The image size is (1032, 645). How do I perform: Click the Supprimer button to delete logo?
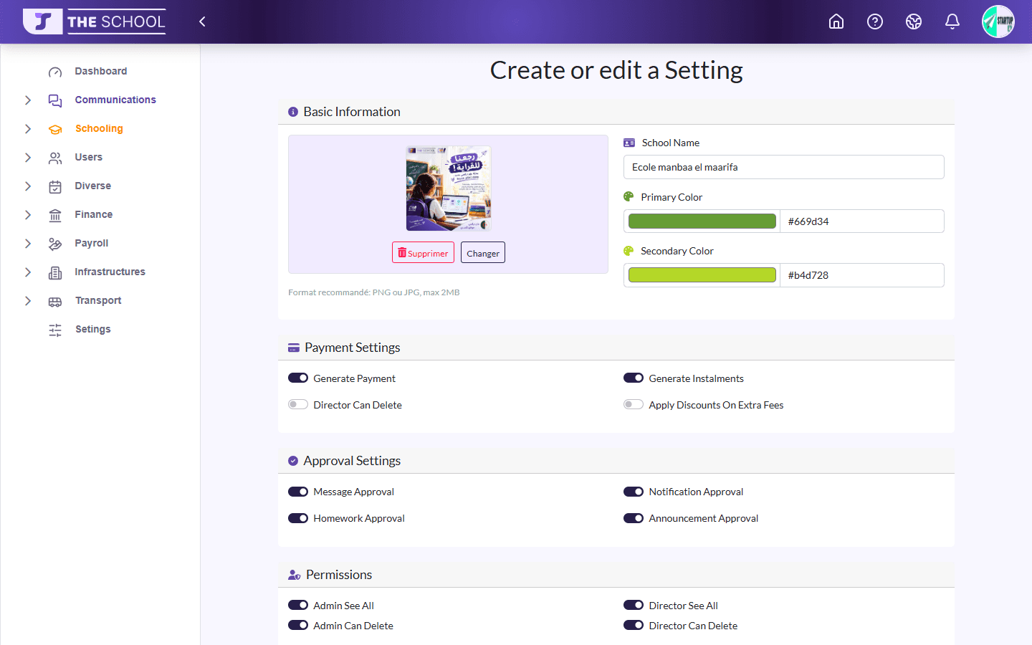click(423, 252)
